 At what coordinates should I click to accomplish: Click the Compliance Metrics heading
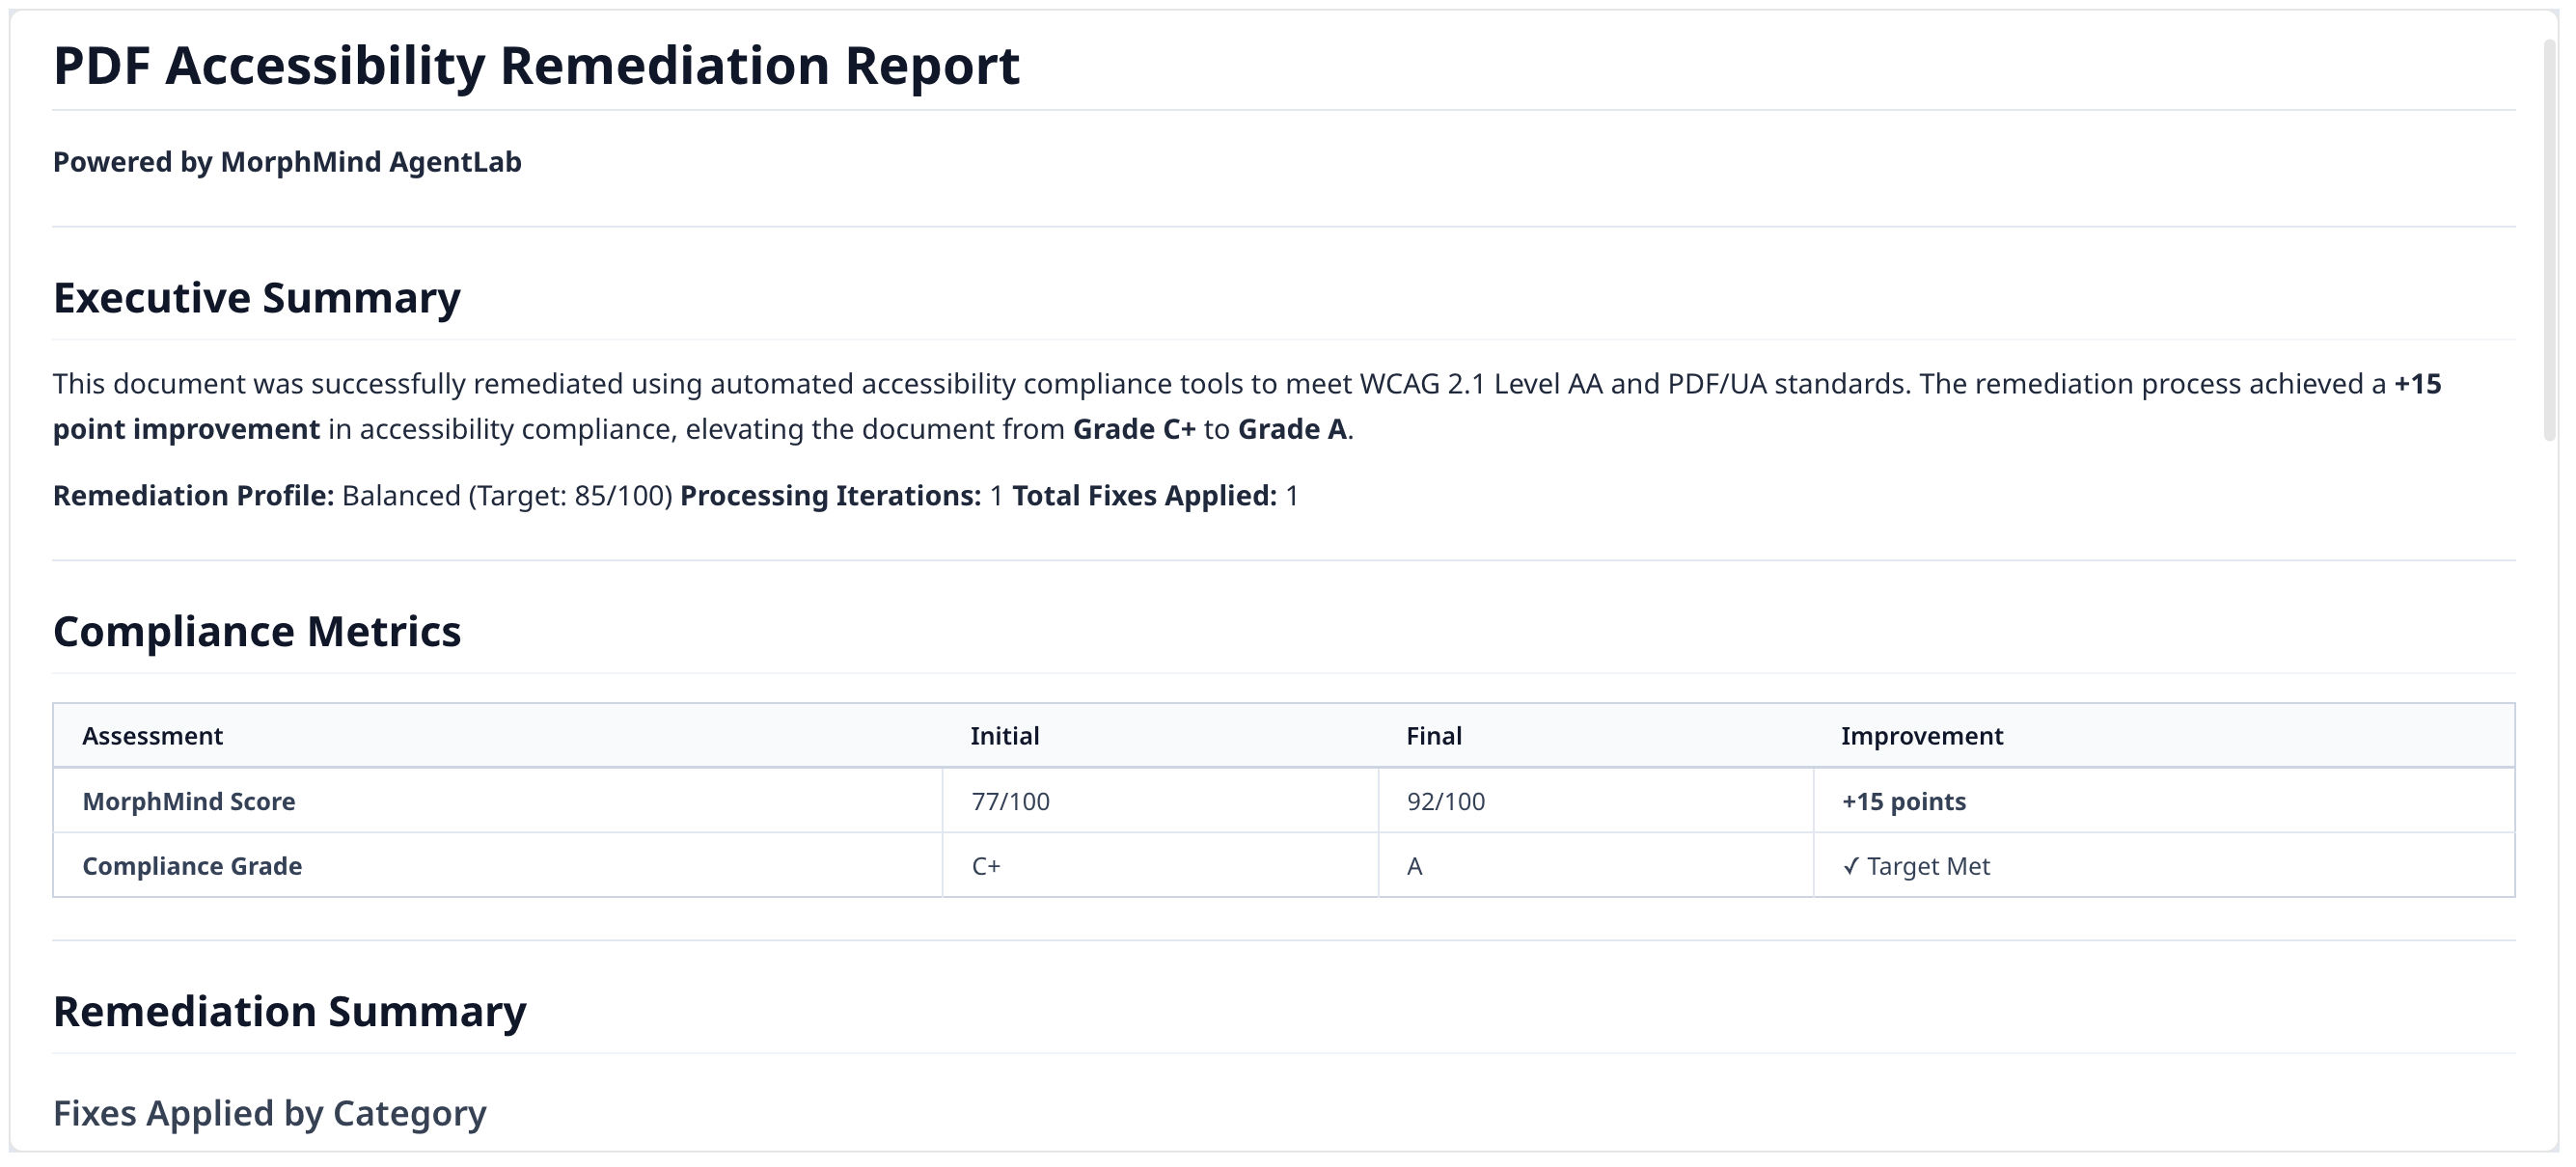[x=257, y=632]
